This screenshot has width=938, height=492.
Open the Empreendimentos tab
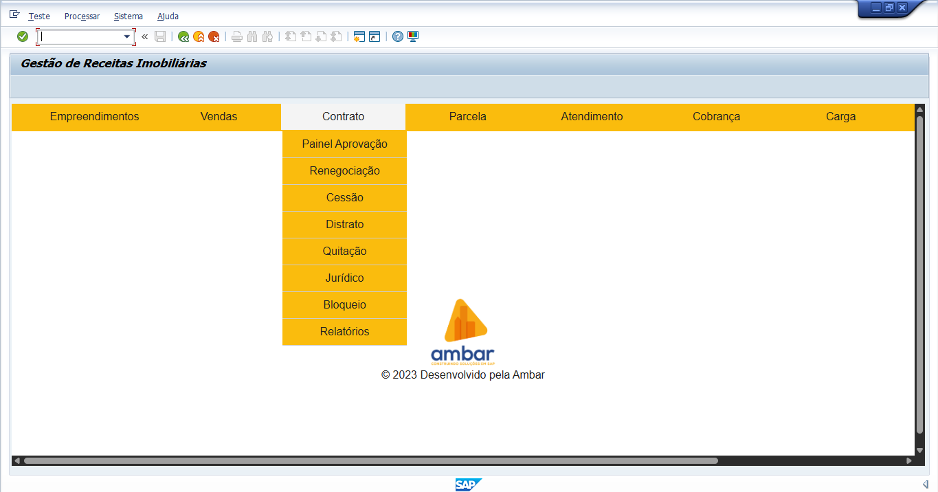coord(94,117)
